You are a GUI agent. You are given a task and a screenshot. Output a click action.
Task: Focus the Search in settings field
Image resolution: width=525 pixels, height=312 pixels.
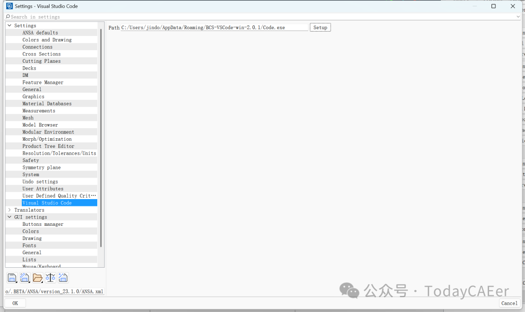click(x=263, y=17)
